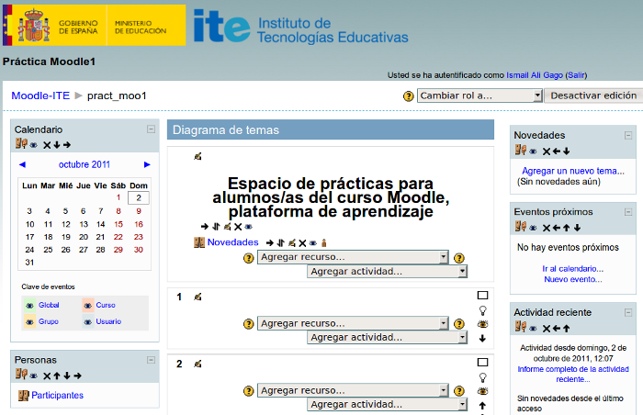Click the assign roles icon in the Personas block
643x415 pixels.
point(20,375)
